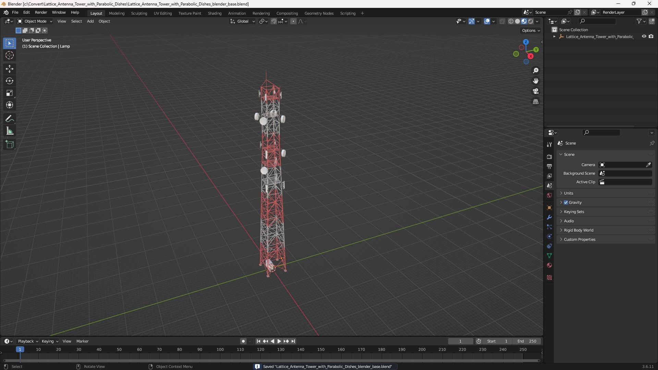This screenshot has width=658, height=370.
Task: Open the Object properties tab
Action: pyautogui.click(x=549, y=208)
